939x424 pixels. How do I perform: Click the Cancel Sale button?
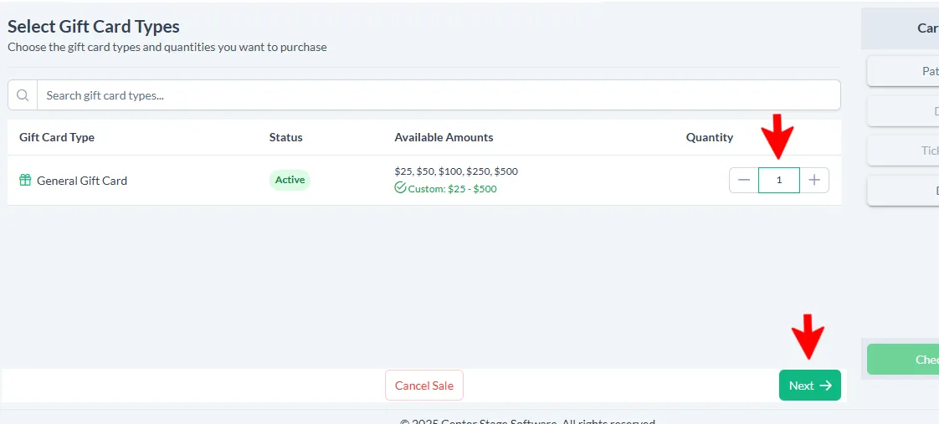424,386
